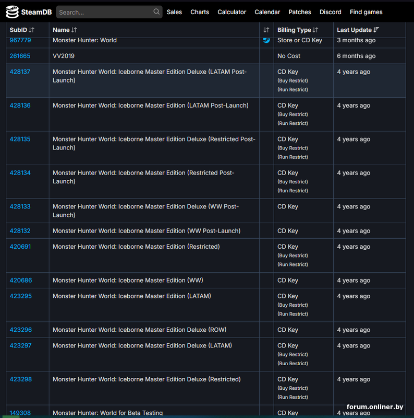Open SubID 428137 link

pyautogui.click(x=20, y=72)
